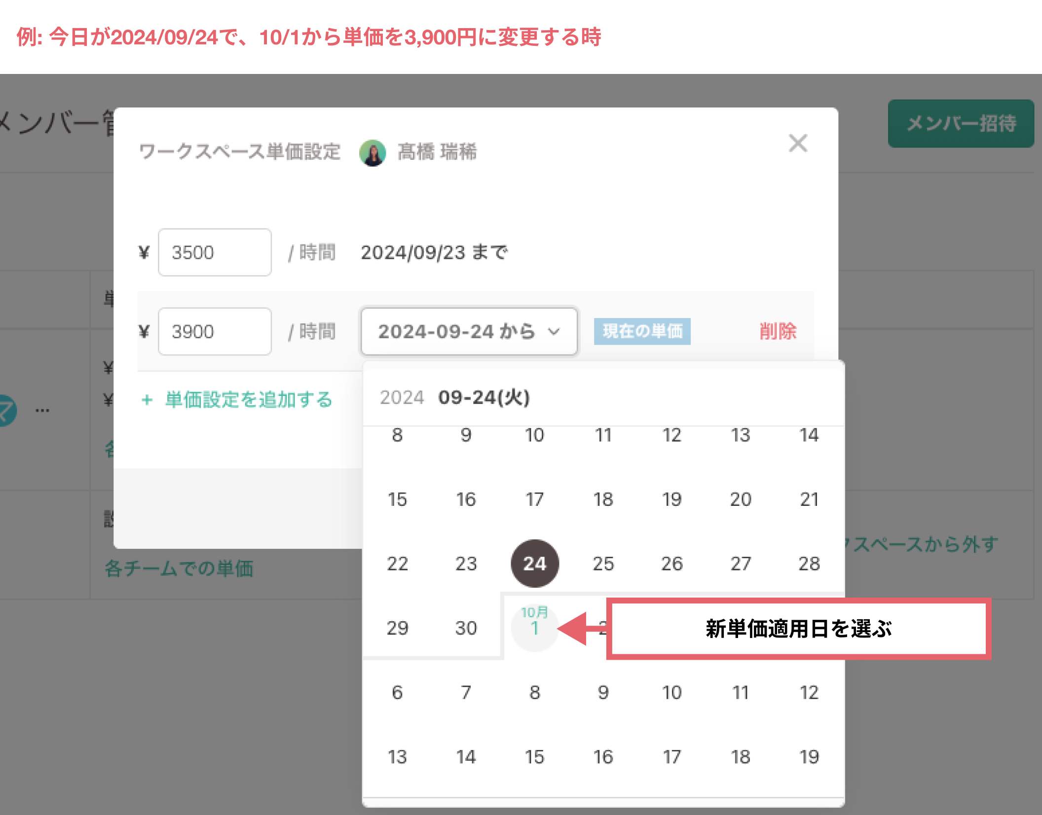Select September 30 in the calendar

pyautogui.click(x=466, y=628)
